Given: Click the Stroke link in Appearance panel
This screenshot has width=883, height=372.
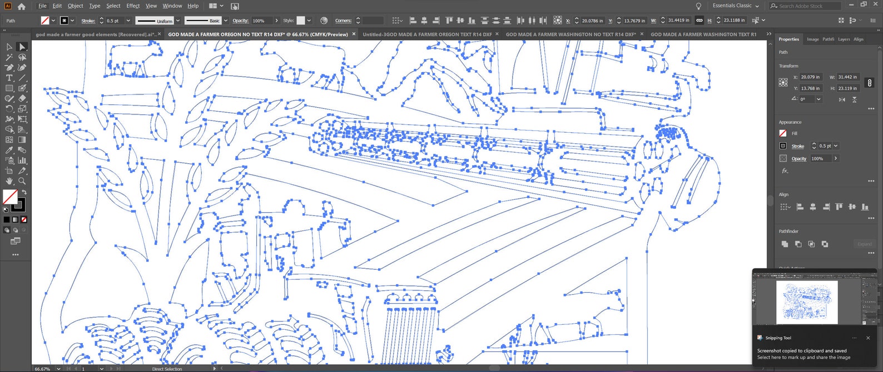Looking at the screenshot, I should [x=798, y=146].
